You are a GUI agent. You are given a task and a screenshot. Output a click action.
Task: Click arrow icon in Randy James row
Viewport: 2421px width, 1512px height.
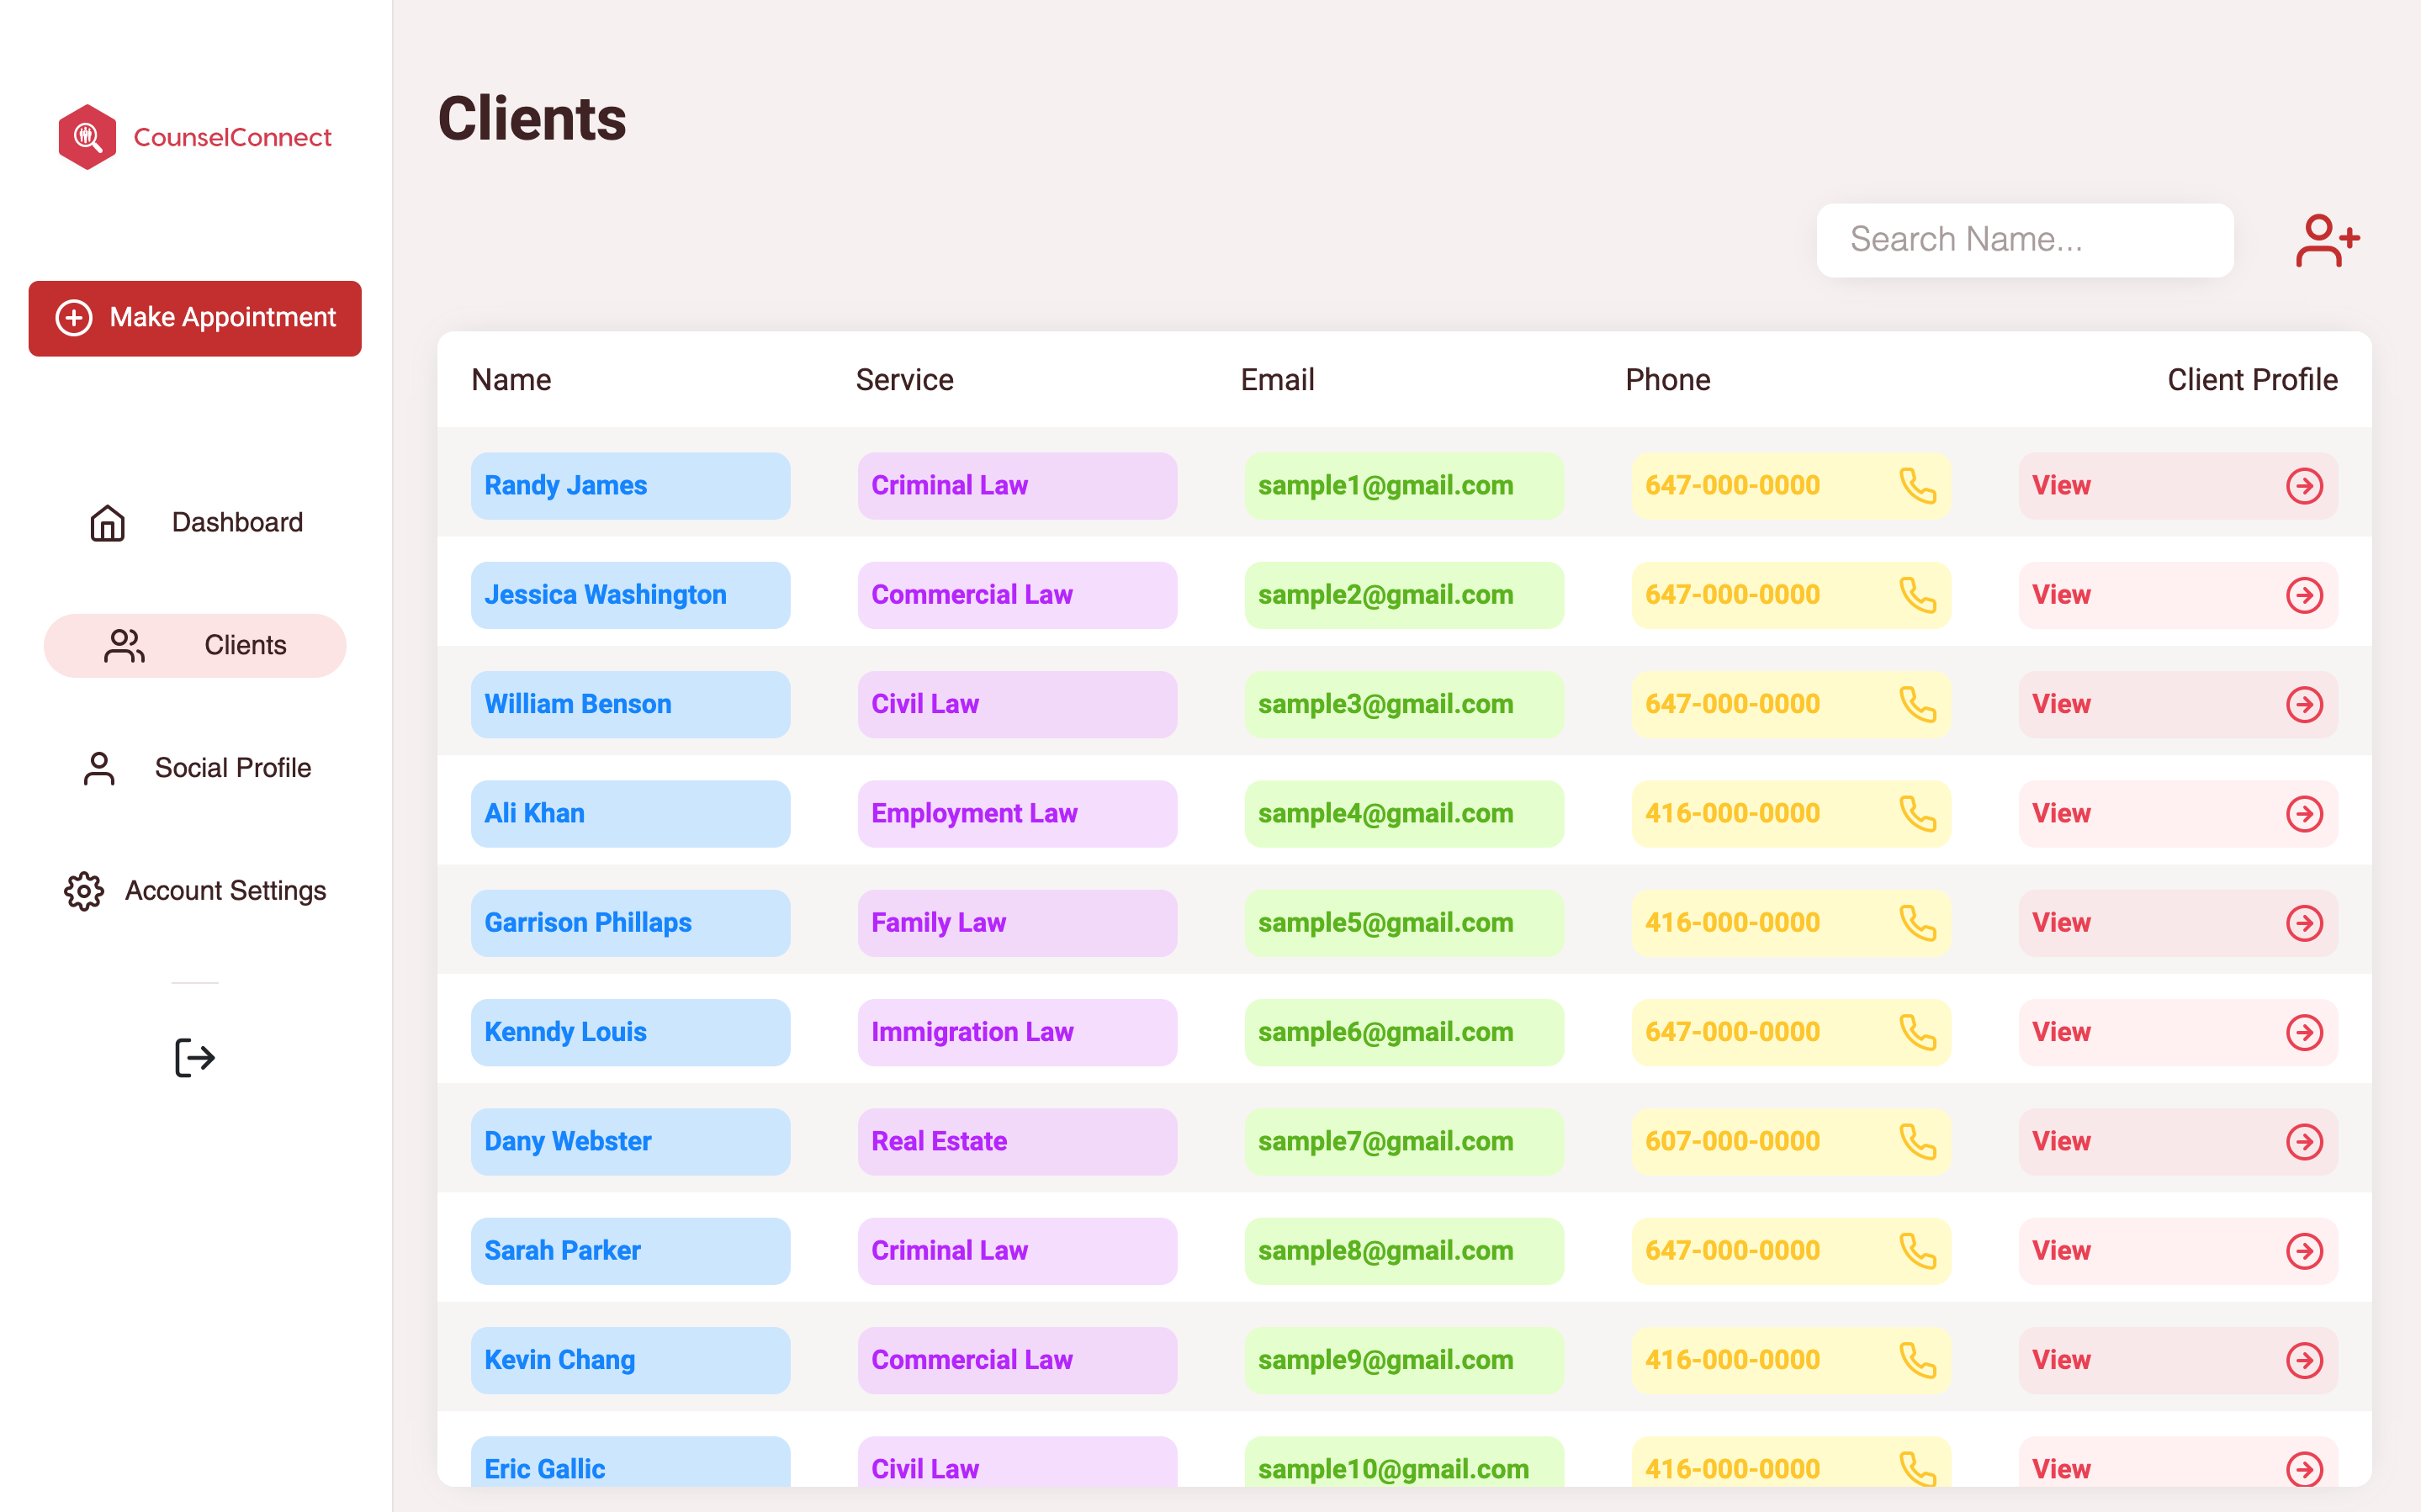[x=2304, y=486]
